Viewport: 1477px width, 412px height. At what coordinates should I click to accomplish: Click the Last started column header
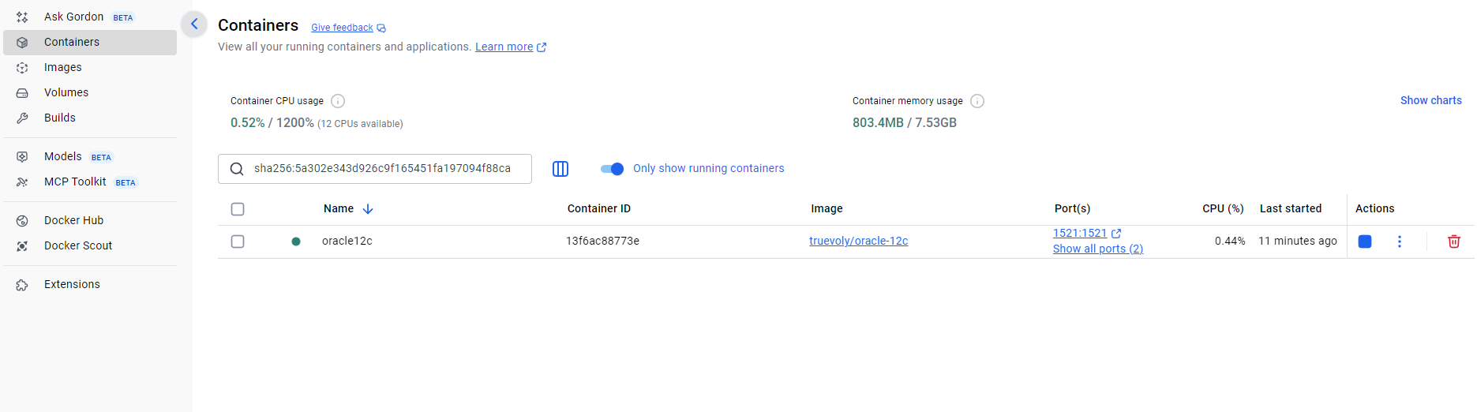[1291, 209]
